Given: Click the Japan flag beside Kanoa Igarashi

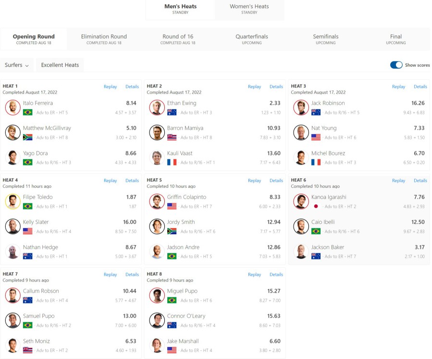Looking at the screenshot, I should (x=316, y=206).
